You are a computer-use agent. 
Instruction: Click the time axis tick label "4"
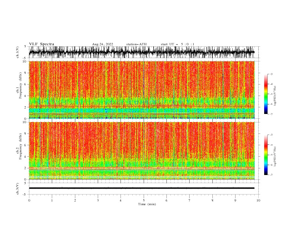(x=121, y=200)
